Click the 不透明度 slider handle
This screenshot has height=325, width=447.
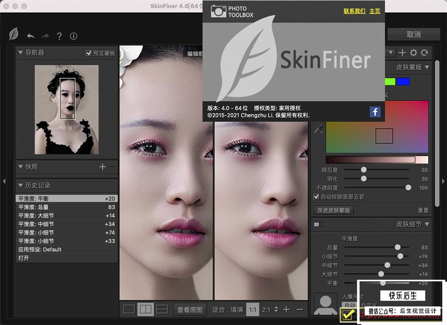tap(408, 187)
